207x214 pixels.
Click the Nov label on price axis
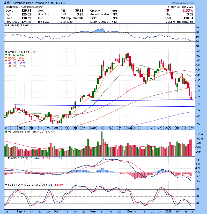pyautogui.click(x=93, y=128)
